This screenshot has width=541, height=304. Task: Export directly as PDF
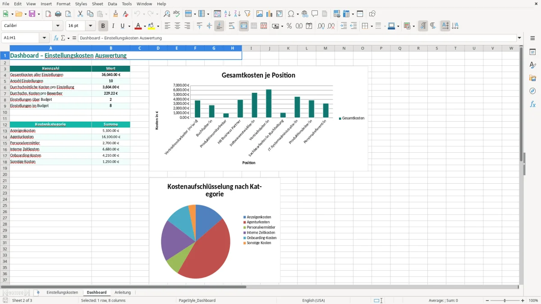tap(48, 14)
